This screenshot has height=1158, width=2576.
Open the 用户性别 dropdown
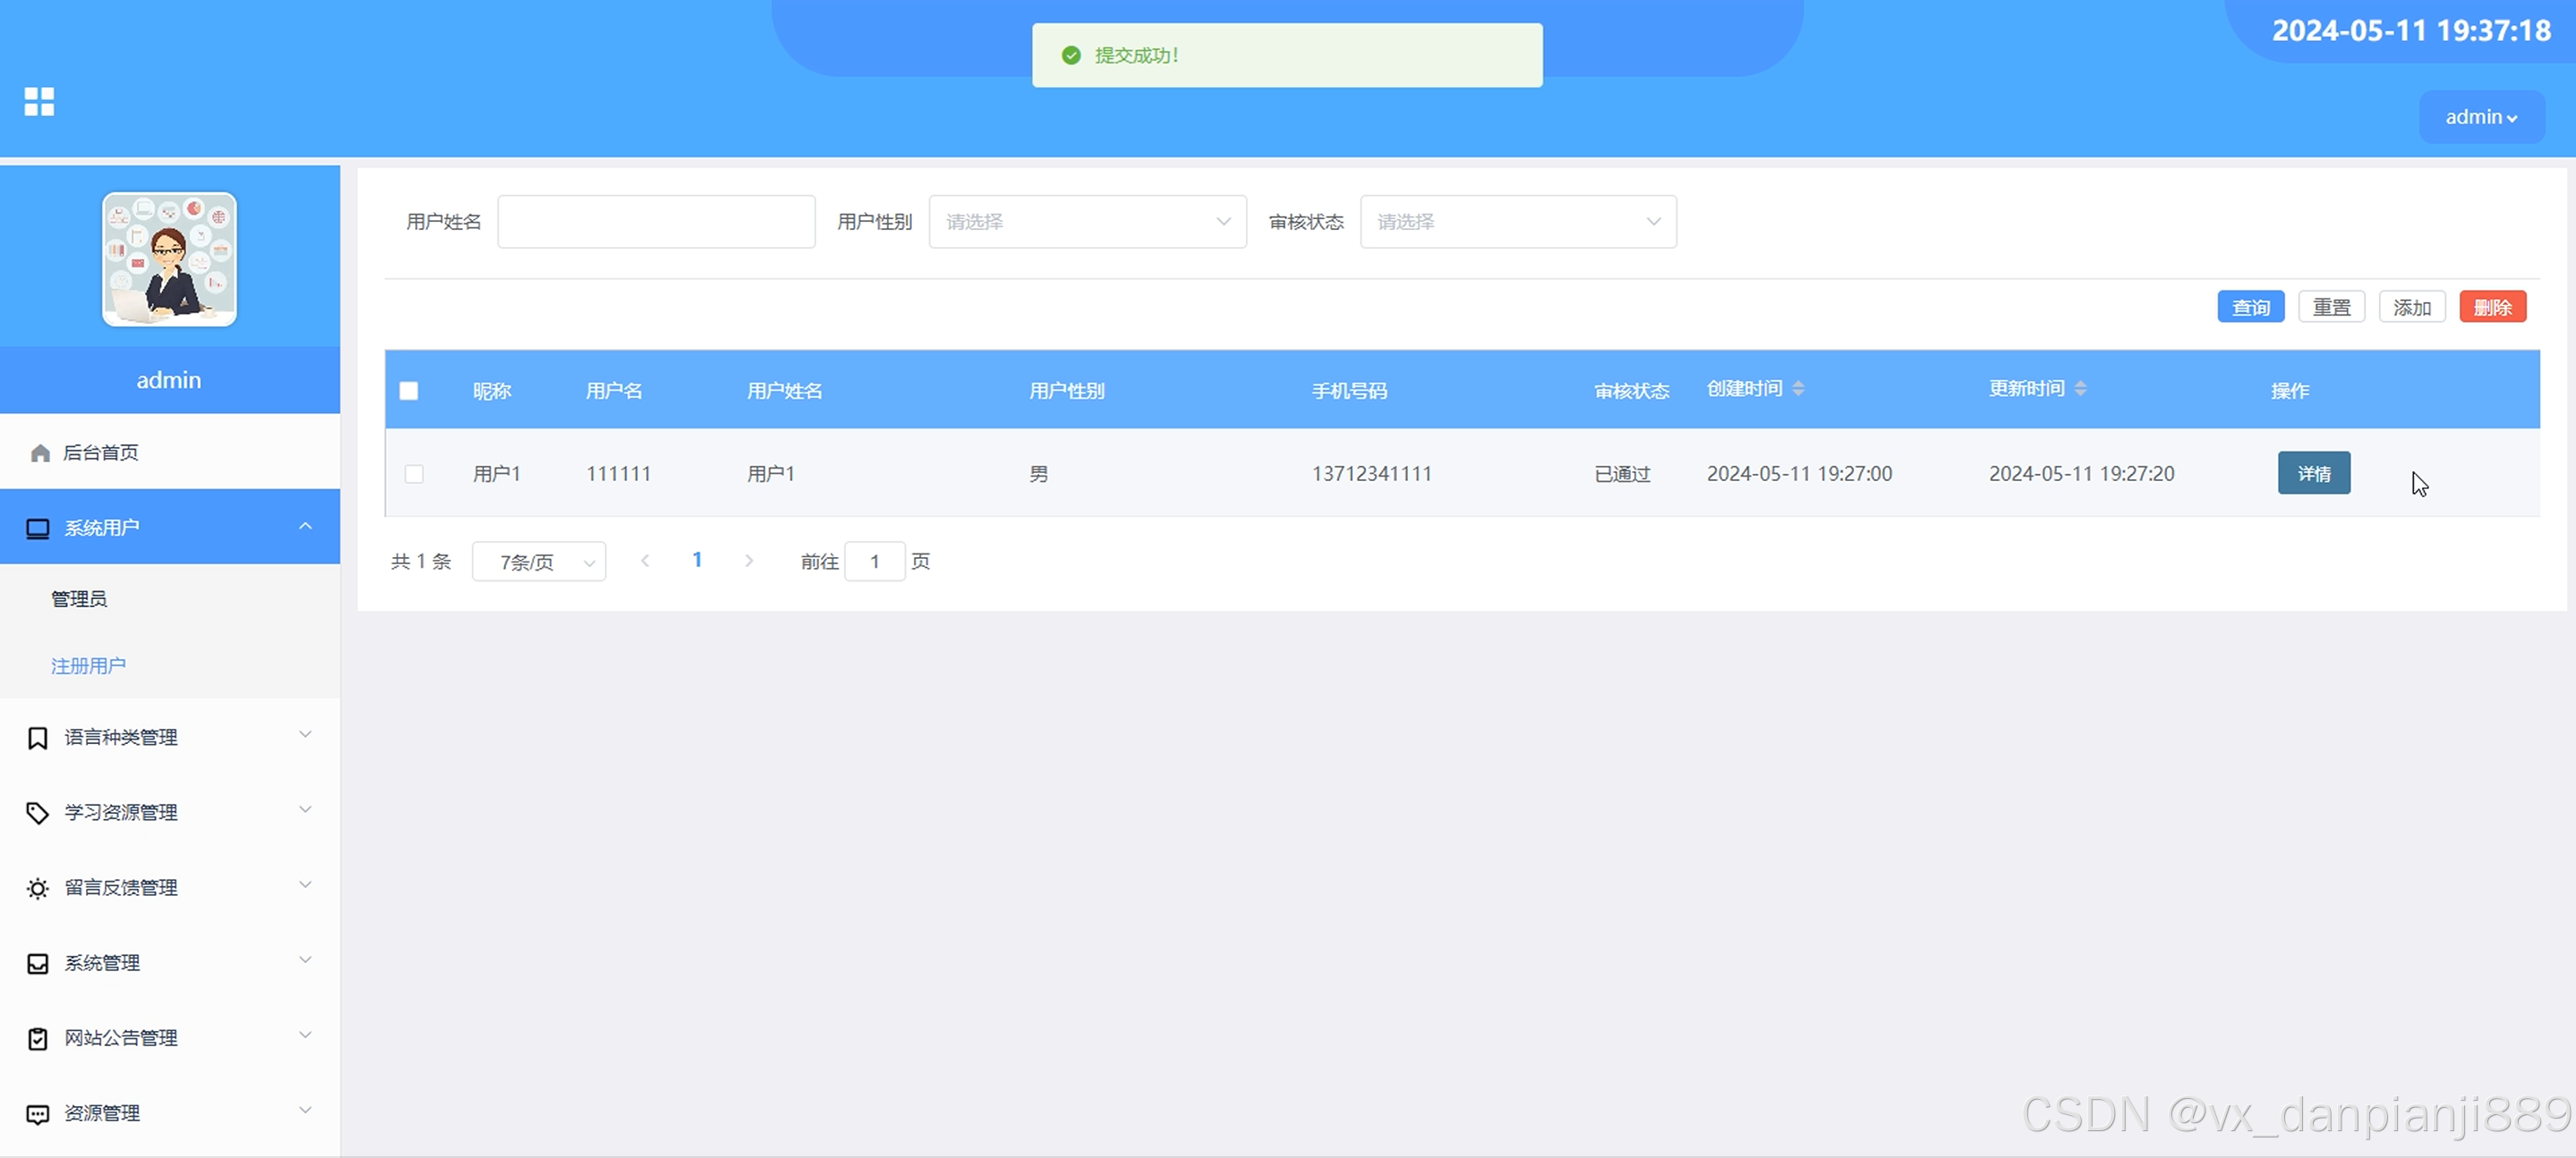click(1087, 222)
